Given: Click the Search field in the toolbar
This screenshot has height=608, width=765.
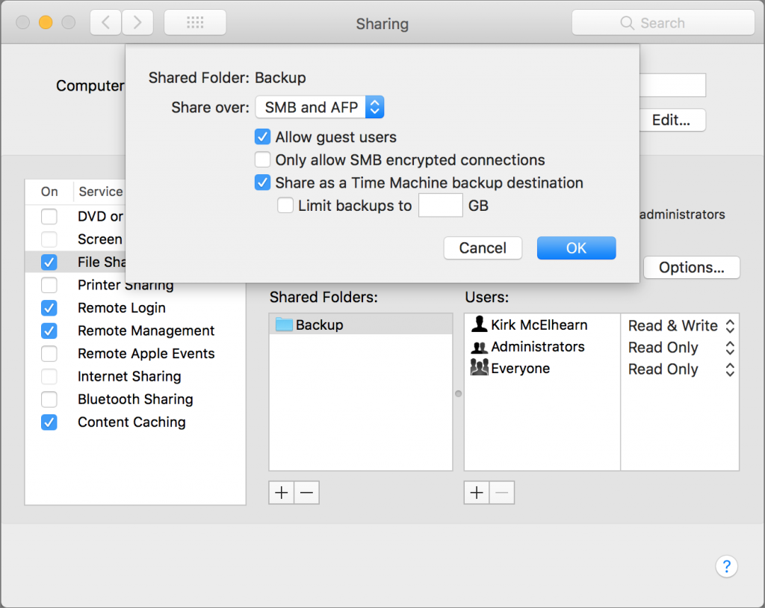Looking at the screenshot, I should 662,22.
